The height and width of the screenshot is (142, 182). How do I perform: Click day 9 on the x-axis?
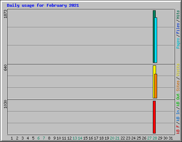pyautogui.click(x=54, y=138)
